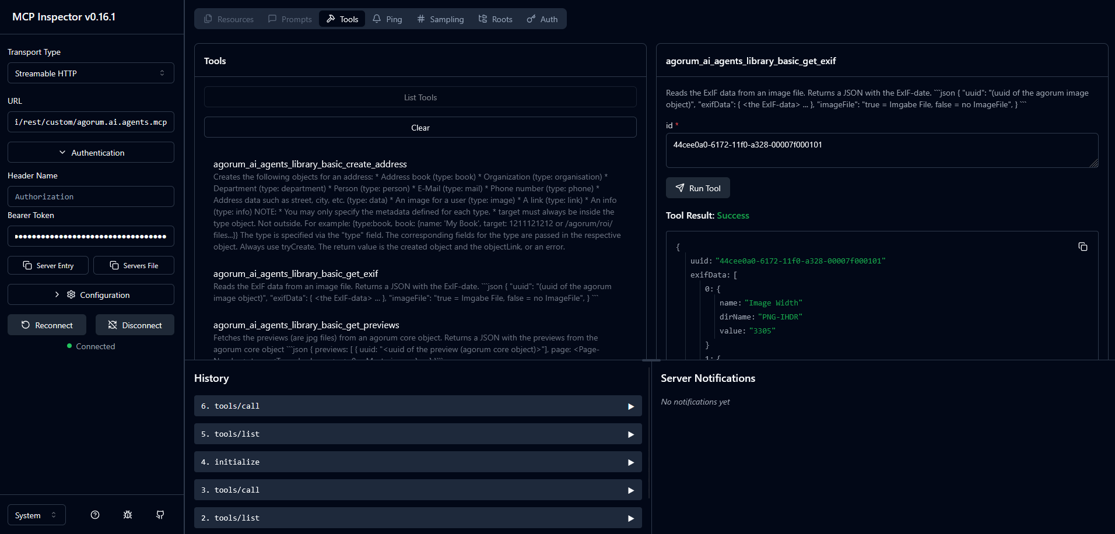Open Transport Type dropdown showing Streamable HTTP
This screenshot has height=534, width=1115.
pyautogui.click(x=91, y=73)
